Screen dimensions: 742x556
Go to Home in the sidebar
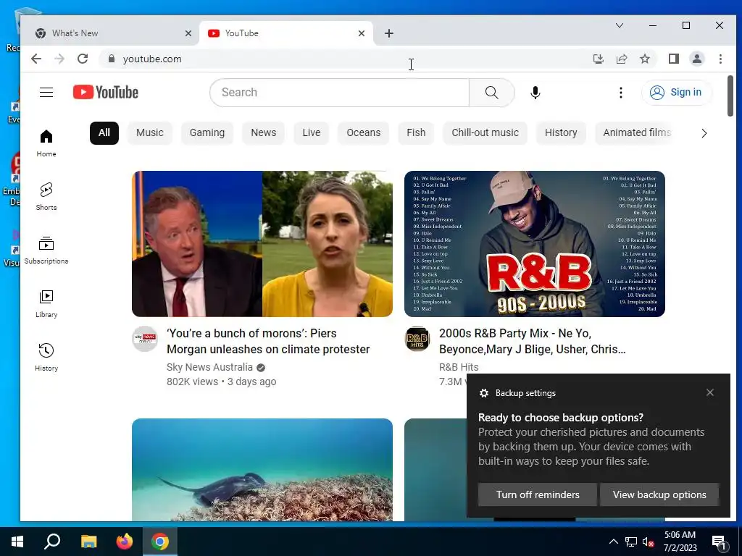pyautogui.click(x=46, y=143)
